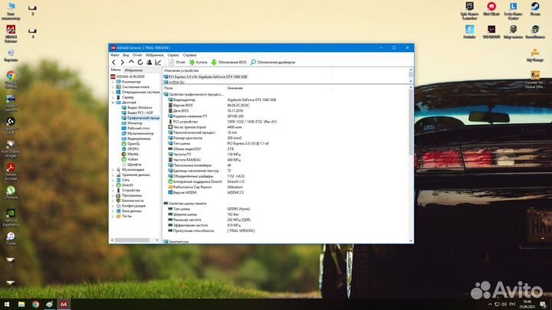Open the Google Chrome desktop icon

[x=11, y=80]
